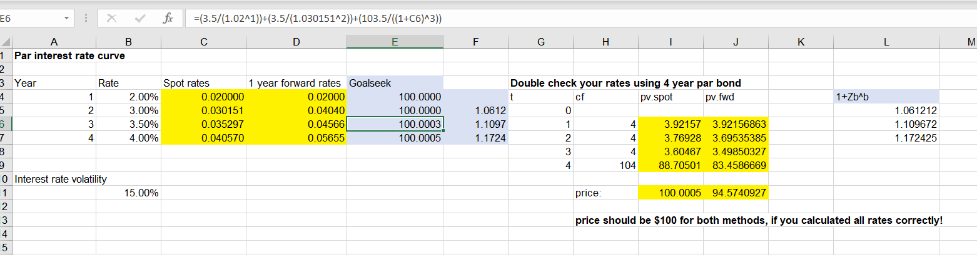Select forward rate cell 0.04040
This screenshot has width=977, height=255.
pyautogui.click(x=296, y=110)
